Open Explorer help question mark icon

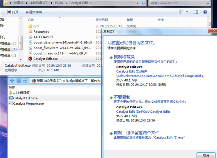[205, 12]
